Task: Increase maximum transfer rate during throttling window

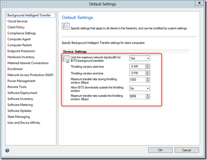Action: [147, 79]
